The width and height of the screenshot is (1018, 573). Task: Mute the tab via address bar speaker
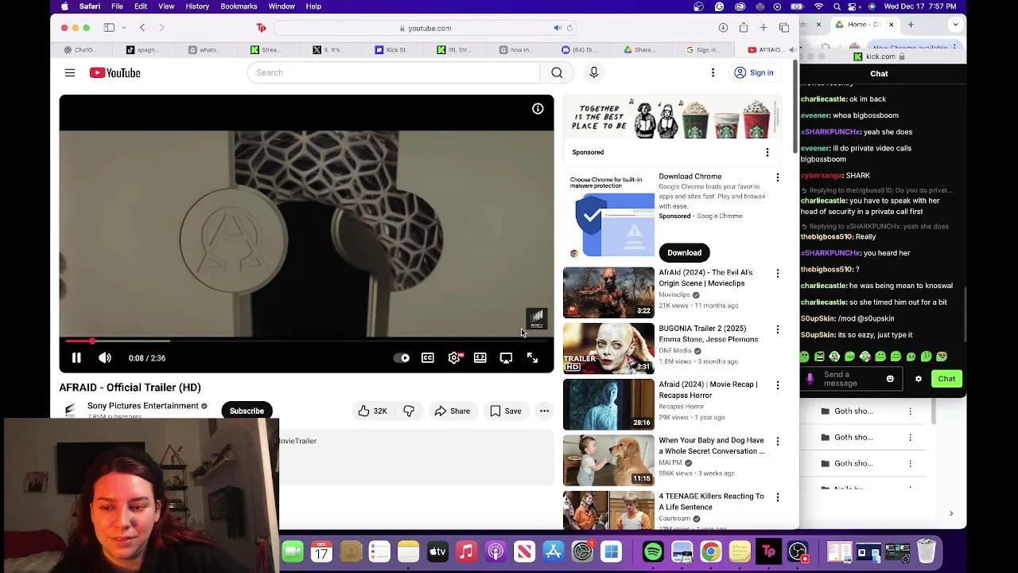[558, 28]
